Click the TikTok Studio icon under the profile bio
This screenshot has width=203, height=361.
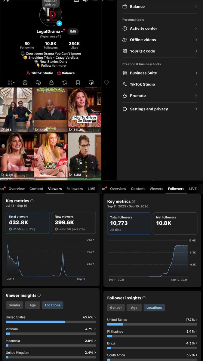click(x=28, y=73)
